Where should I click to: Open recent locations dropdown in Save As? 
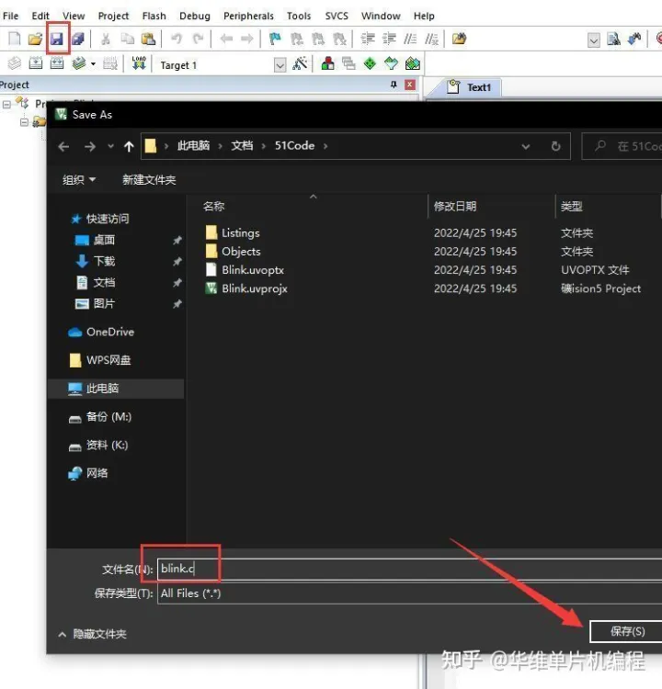(110, 146)
